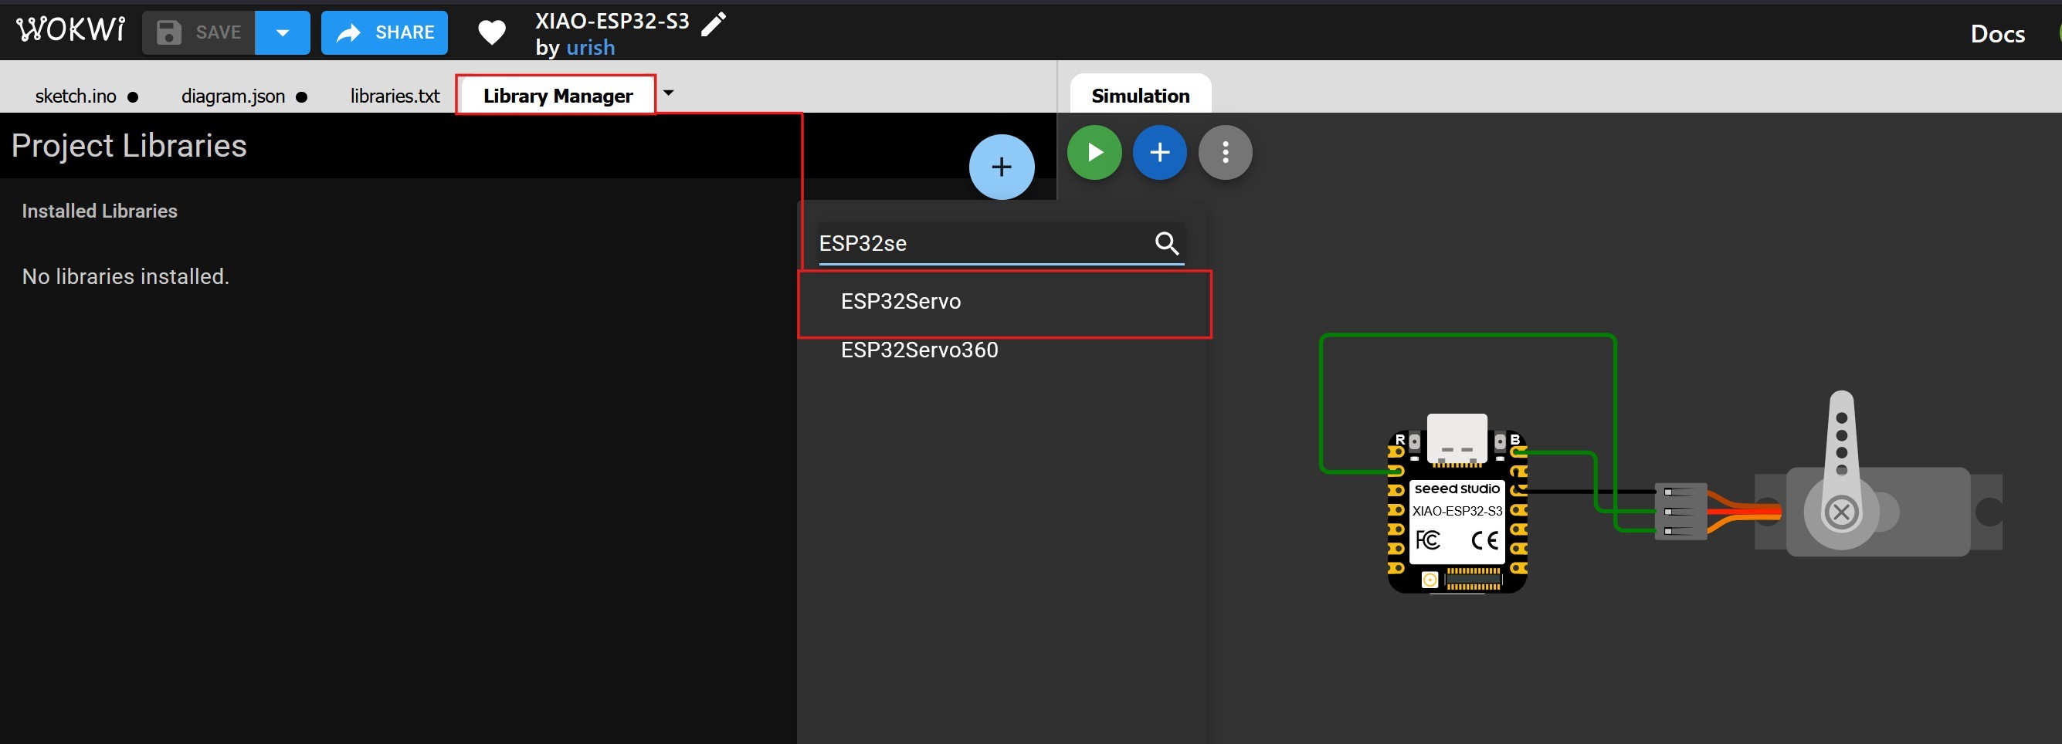The width and height of the screenshot is (2062, 744).
Task: Click the Share button
Action: click(x=385, y=32)
